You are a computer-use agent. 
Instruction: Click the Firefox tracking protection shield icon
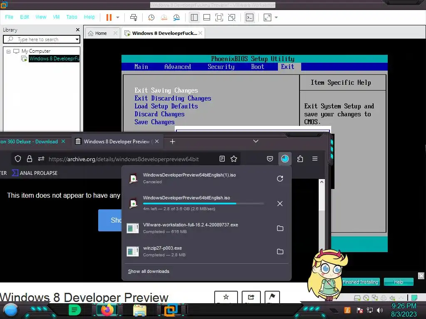click(18, 159)
